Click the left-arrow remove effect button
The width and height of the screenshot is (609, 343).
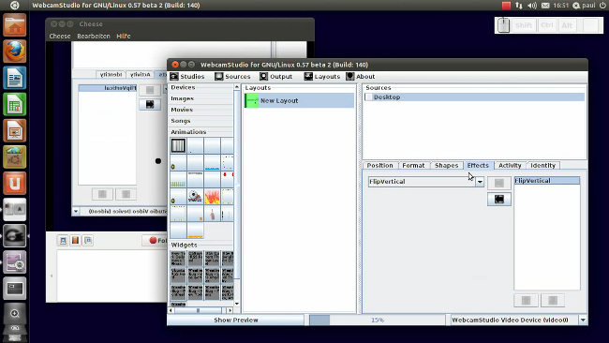pos(499,200)
